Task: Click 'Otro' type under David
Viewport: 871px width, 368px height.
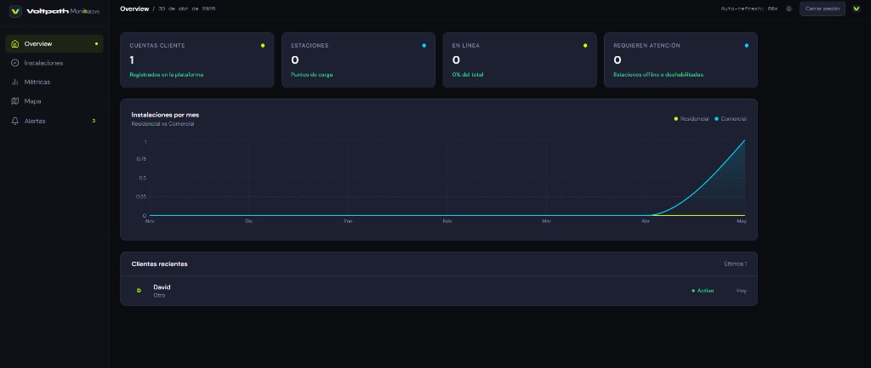Action: coord(159,295)
